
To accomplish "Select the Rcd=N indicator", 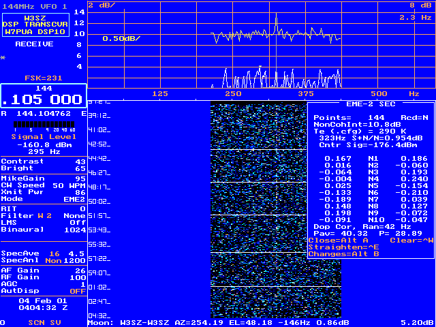I will tap(414, 118).
